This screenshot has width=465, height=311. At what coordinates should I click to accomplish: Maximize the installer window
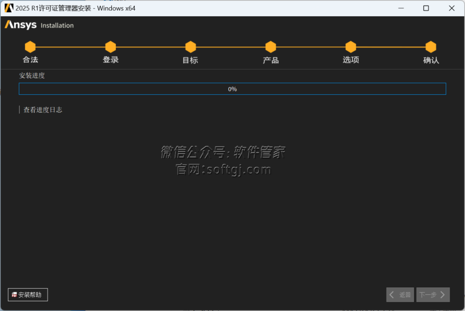coord(426,8)
